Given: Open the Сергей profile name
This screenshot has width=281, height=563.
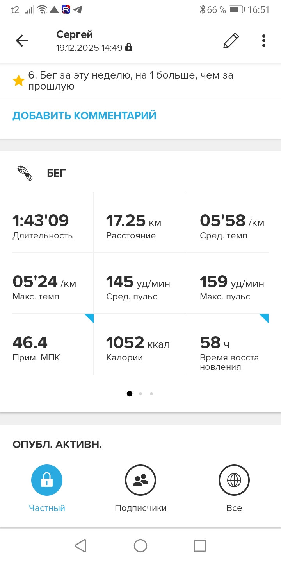Looking at the screenshot, I should click(x=74, y=35).
